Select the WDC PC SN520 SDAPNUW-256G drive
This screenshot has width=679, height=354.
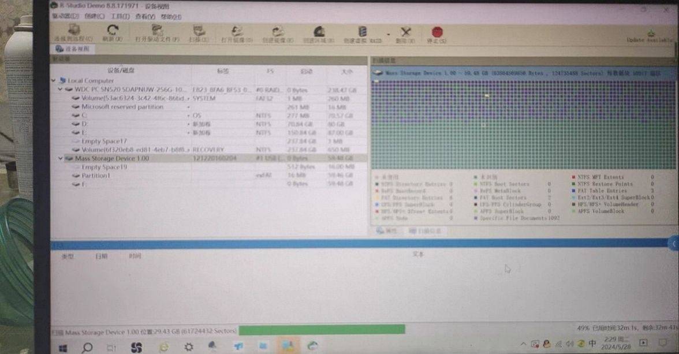209,90
